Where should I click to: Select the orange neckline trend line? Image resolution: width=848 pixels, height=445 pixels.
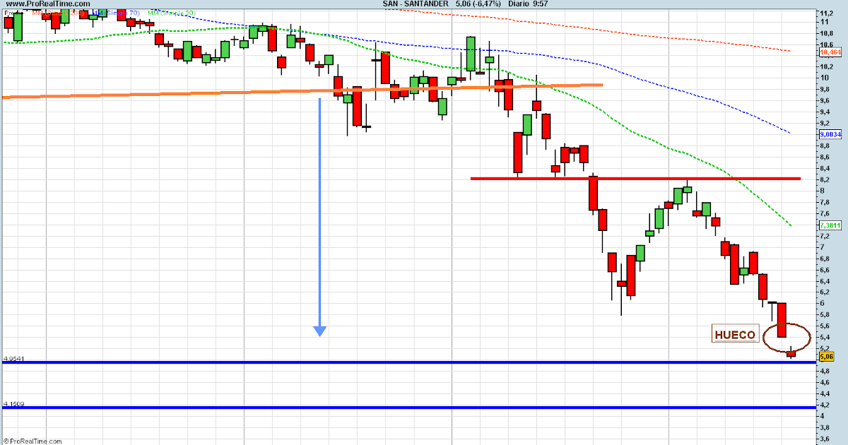point(302,90)
